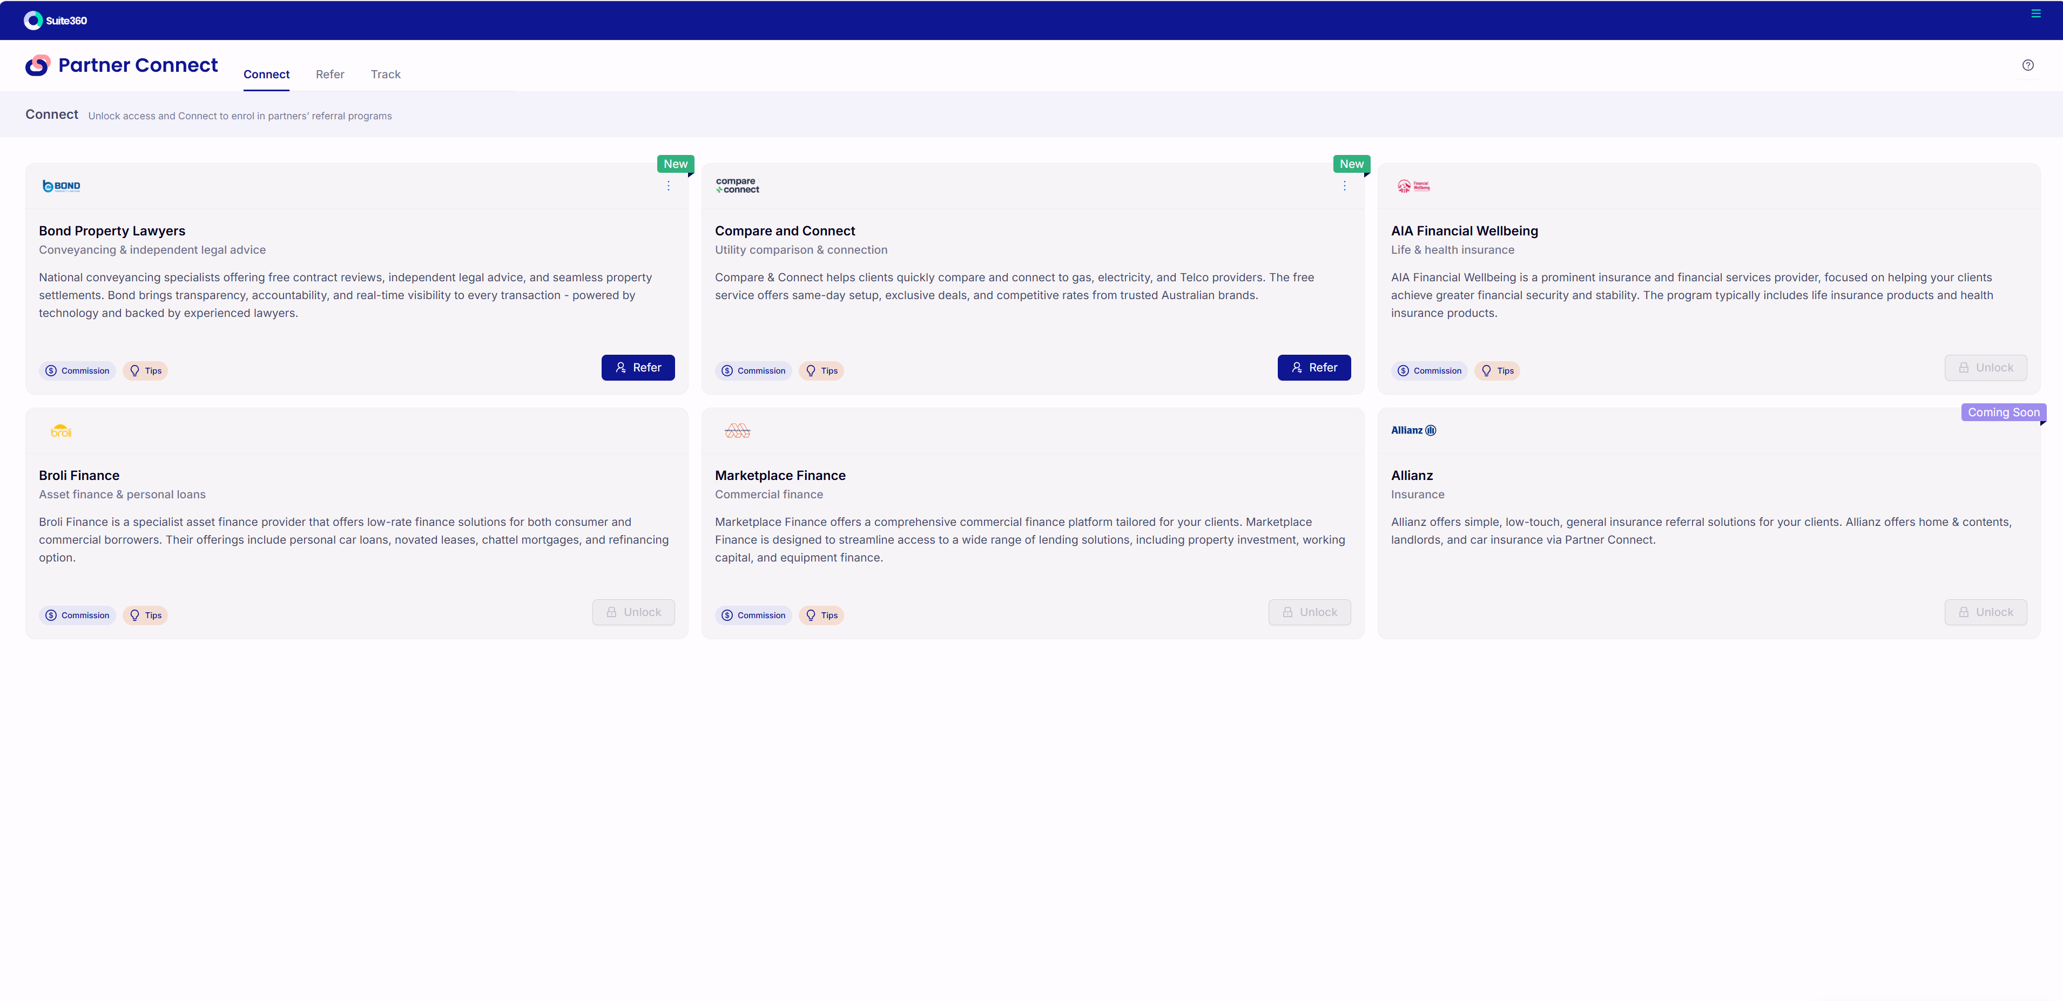The width and height of the screenshot is (2063, 1001).
Task: Click 'Commercial finance' subtitle
Action: [769, 495]
